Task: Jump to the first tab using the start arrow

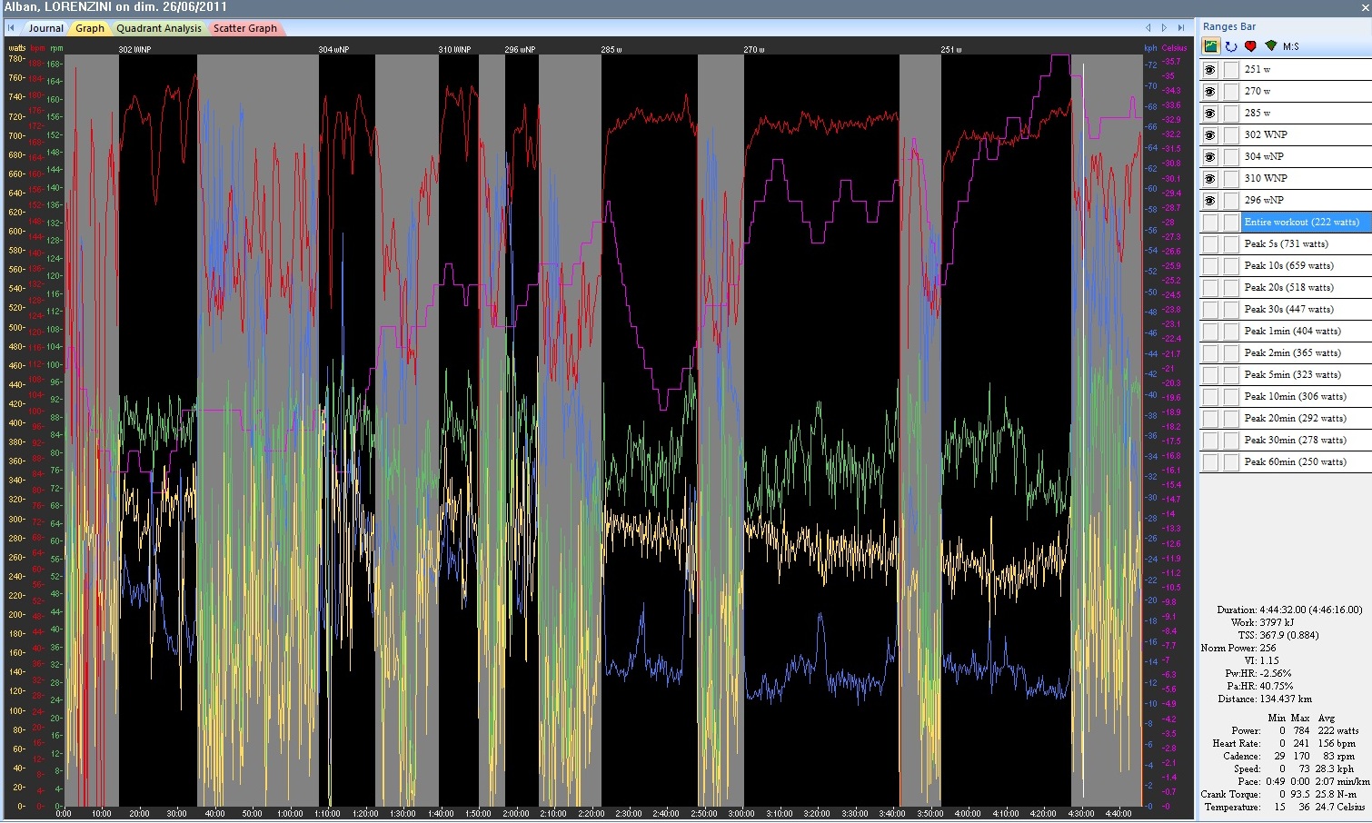Action: click(11, 28)
